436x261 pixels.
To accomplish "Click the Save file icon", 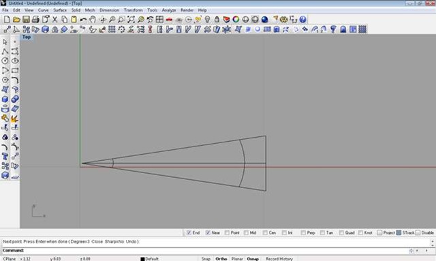I will (x=26, y=20).
